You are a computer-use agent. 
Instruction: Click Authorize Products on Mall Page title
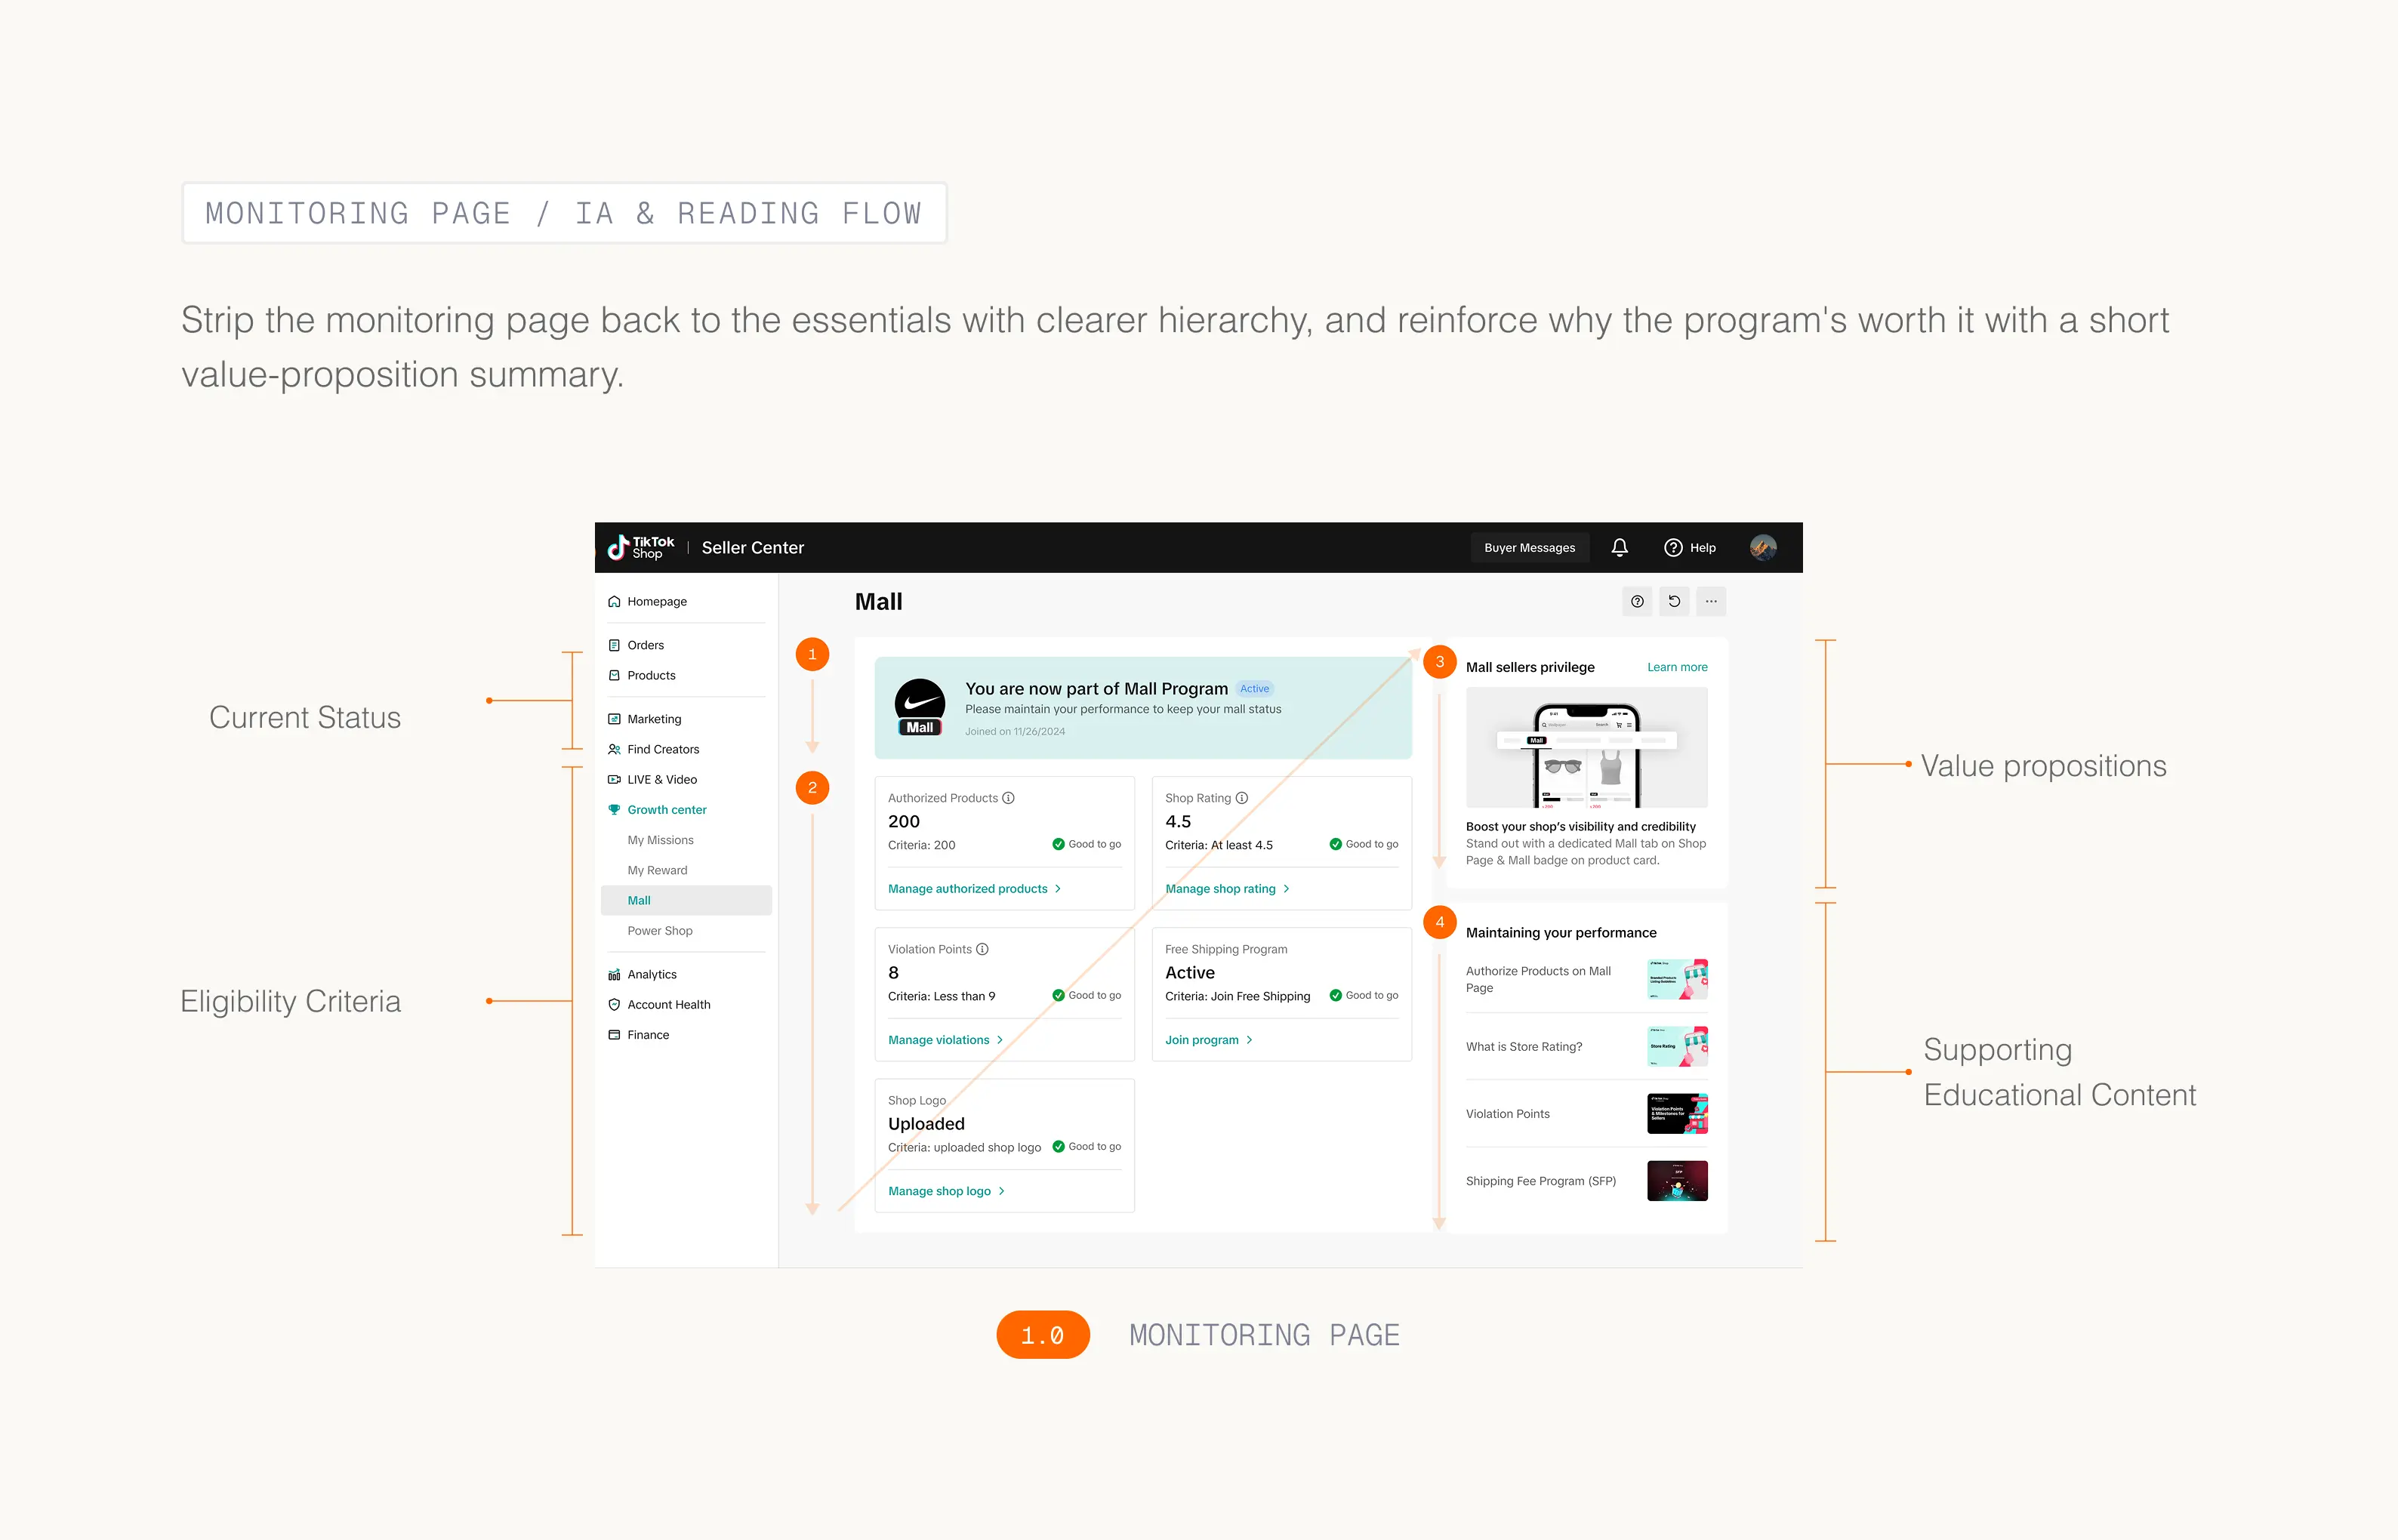tap(1538, 979)
